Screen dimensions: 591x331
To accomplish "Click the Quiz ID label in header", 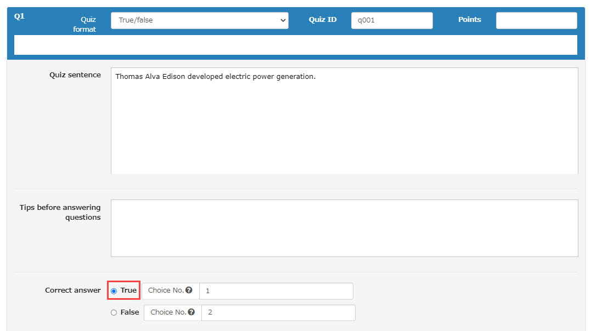I will tap(323, 20).
